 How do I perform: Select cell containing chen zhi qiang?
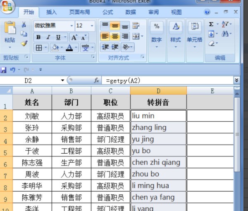click(x=158, y=162)
